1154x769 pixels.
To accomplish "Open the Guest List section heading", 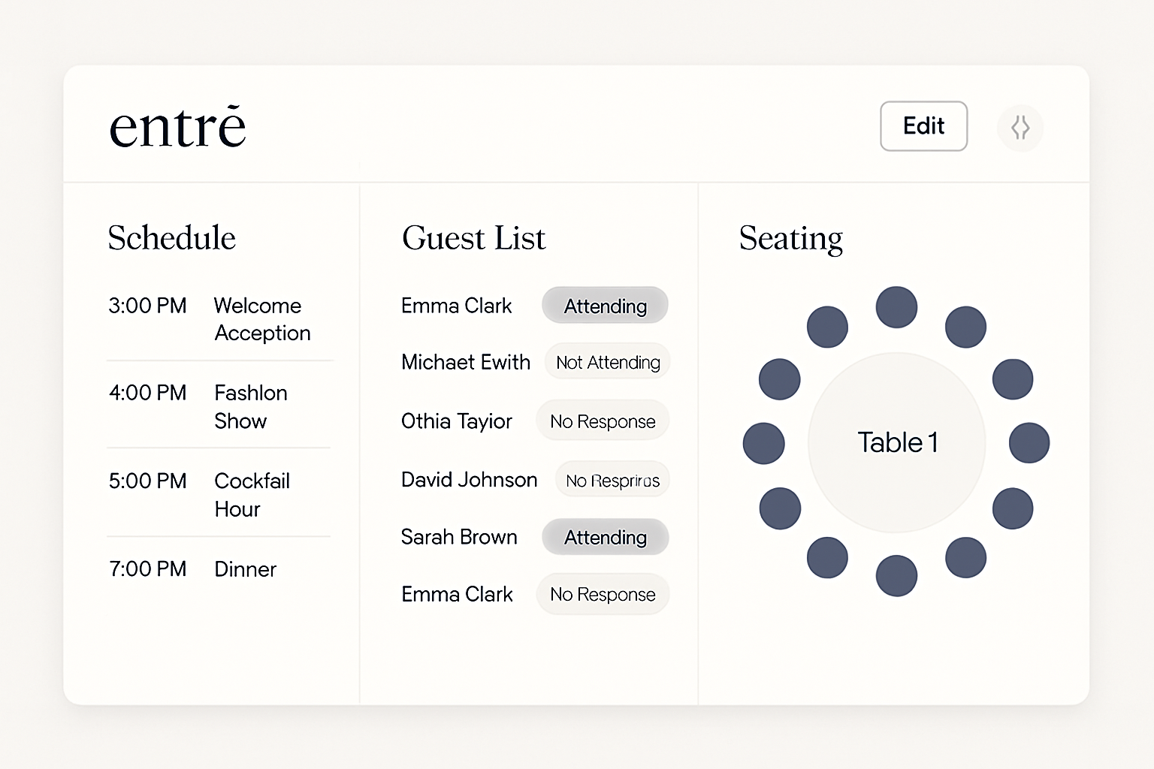I will 473,238.
